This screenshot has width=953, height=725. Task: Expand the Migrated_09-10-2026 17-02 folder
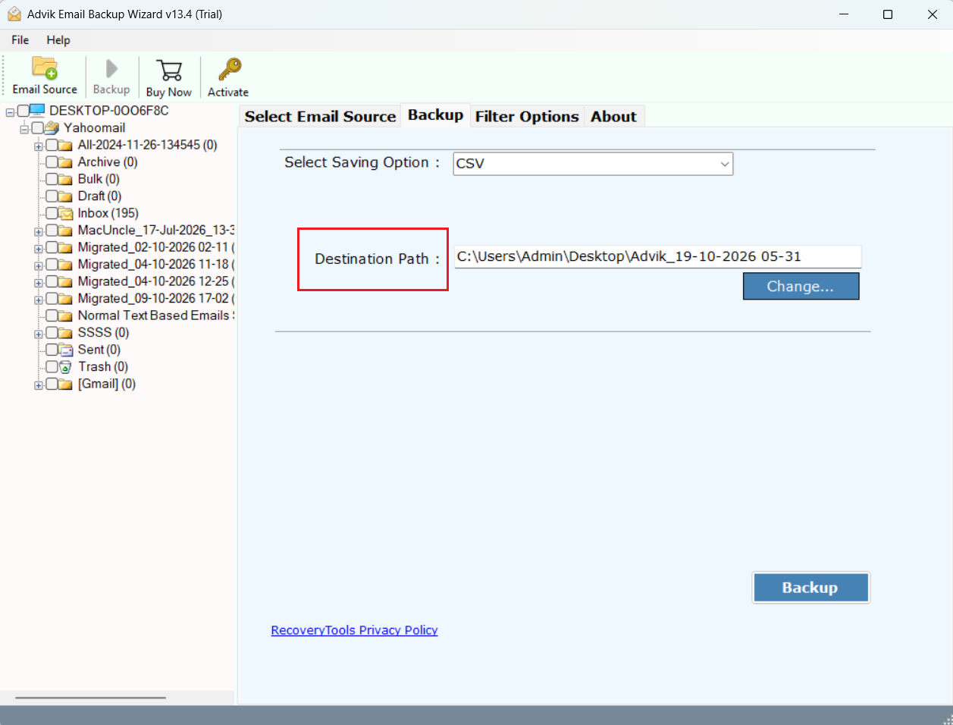point(39,300)
